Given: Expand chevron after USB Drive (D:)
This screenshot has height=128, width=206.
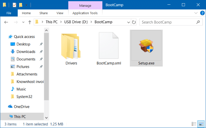Looking at the screenshot, I should [x=91, y=22].
